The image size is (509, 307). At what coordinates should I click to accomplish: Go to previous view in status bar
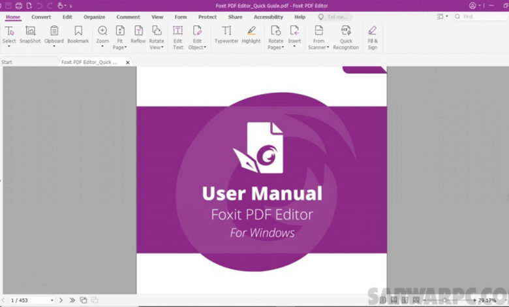(x=84, y=300)
